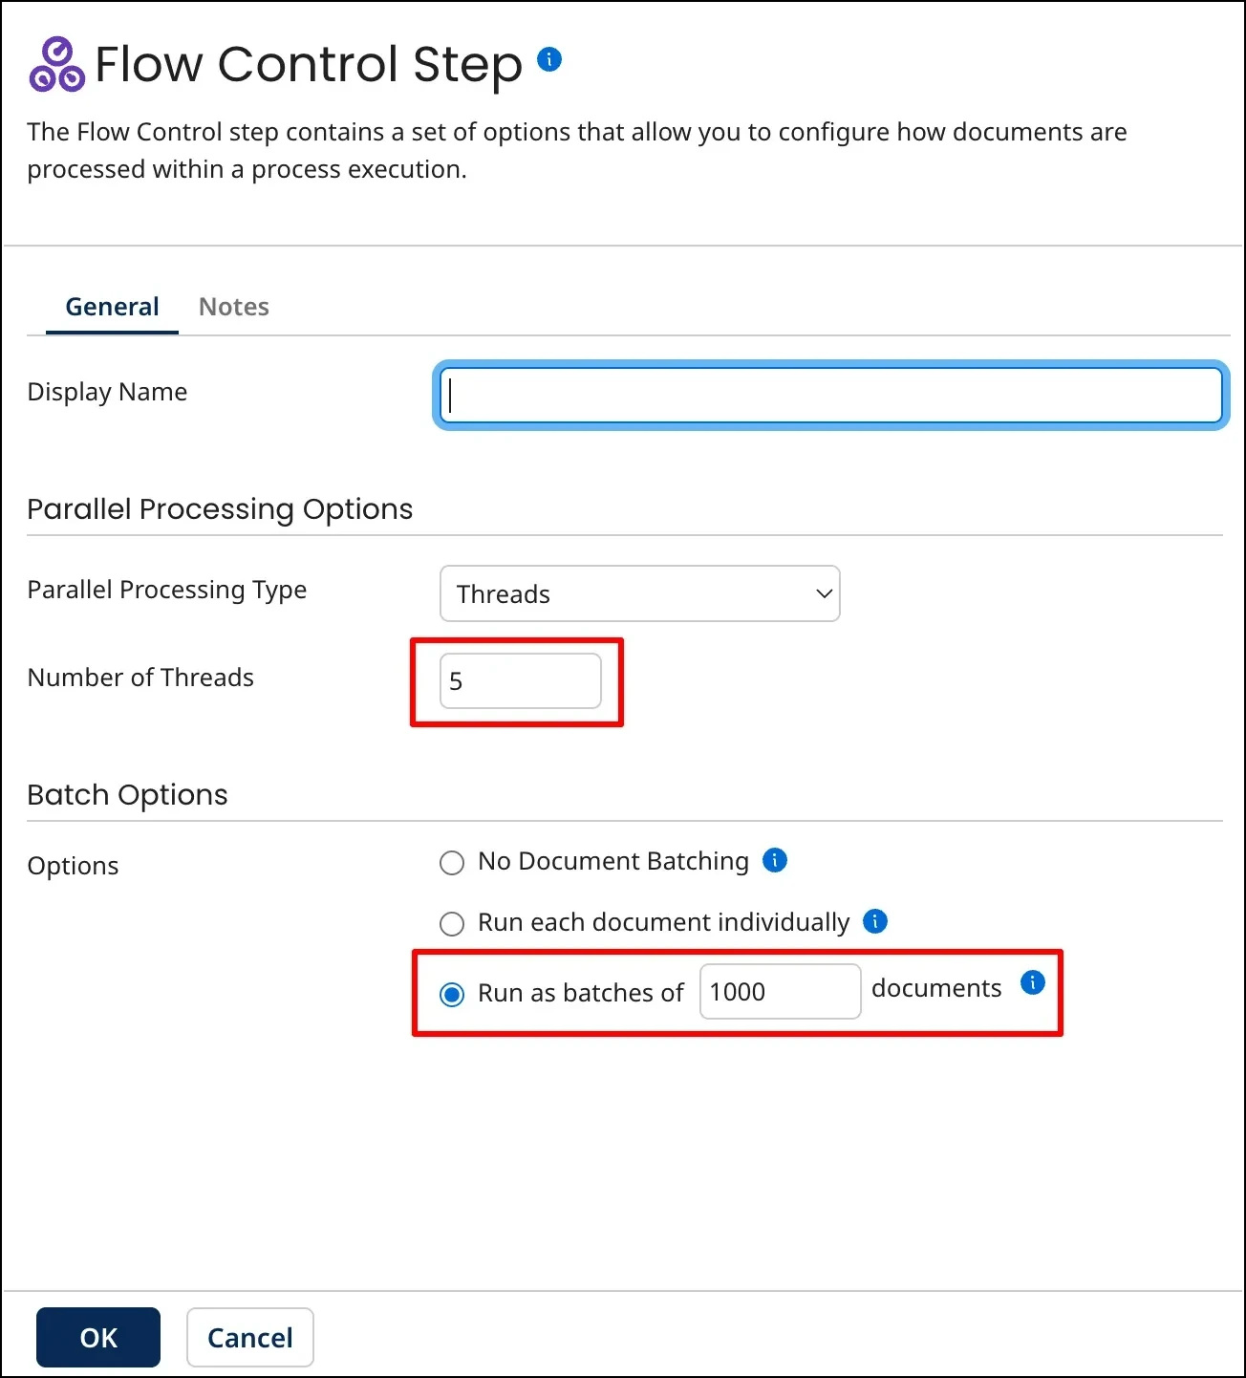The height and width of the screenshot is (1378, 1246).
Task: Click the info icon next to No Document Batching
Action: (775, 861)
